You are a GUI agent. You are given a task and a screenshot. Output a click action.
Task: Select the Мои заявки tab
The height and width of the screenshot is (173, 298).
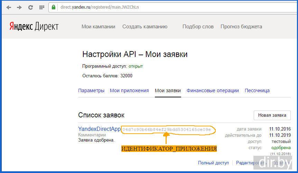pos(168,90)
